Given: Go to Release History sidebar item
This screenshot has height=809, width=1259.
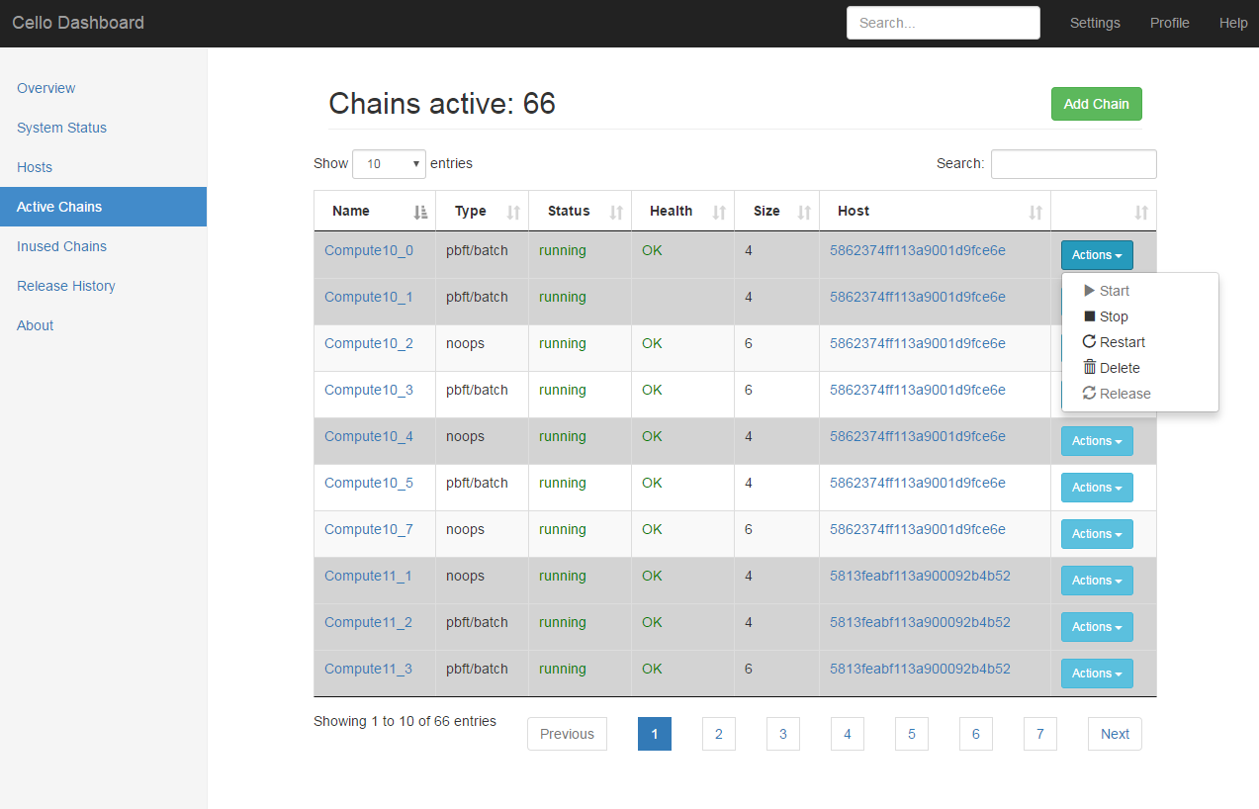Looking at the screenshot, I should point(66,286).
